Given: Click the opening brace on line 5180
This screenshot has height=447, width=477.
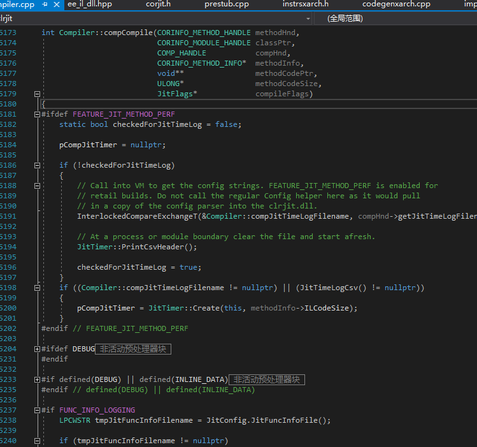Looking at the screenshot, I should click(x=43, y=104).
